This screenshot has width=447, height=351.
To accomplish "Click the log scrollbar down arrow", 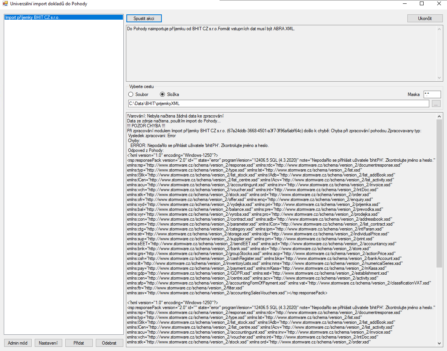I will pyautogui.click(x=439, y=343).
